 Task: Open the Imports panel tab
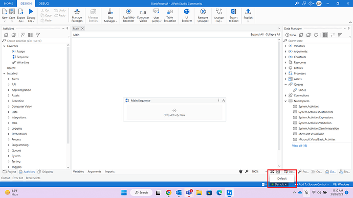[x=109, y=171]
